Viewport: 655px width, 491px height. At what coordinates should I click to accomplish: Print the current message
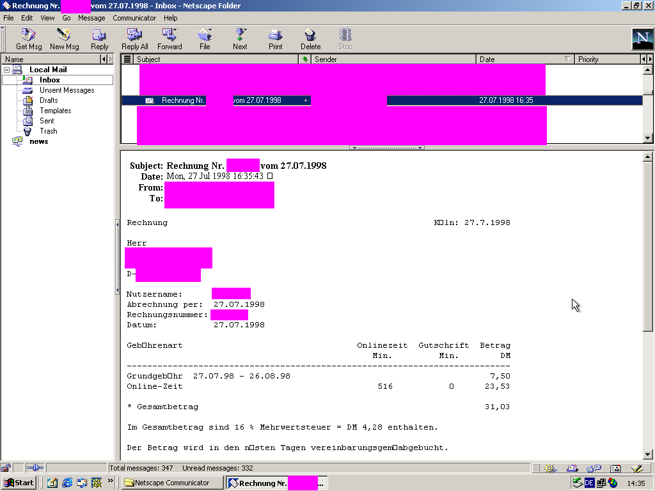[x=275, y=39]
